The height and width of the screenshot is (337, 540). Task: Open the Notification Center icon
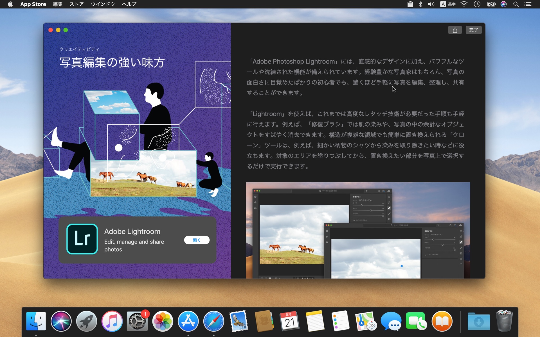pyautogui.click(x=528, y=4)
